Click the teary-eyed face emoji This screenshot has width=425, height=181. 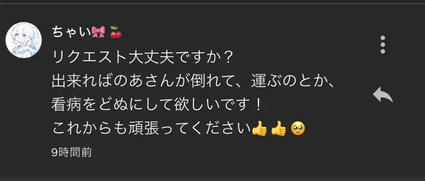click(x=298, y=129)
